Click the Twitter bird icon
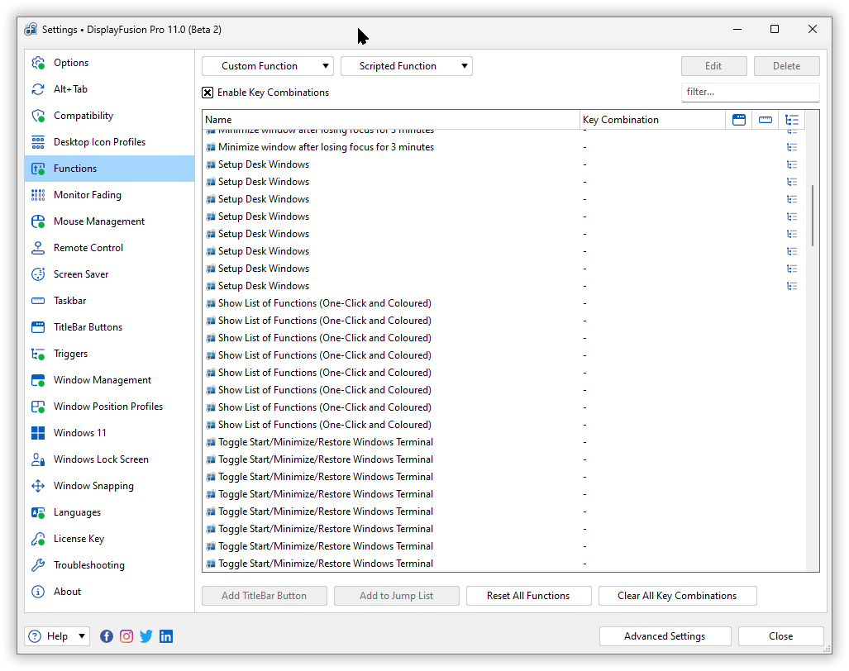849x671 pixels. click(146, 636)
